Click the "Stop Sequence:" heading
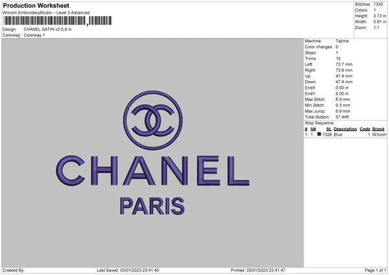This screenshot has width=389, height=275. [320, 123]
